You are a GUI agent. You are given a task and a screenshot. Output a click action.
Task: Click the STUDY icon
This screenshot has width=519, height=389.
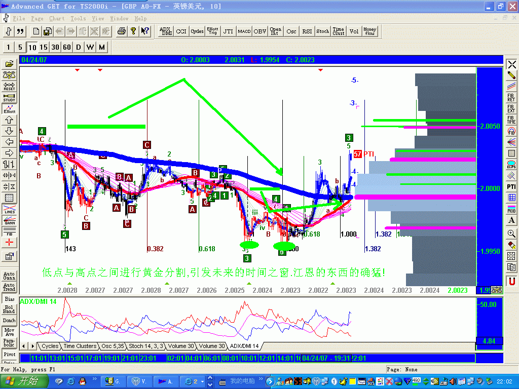9,98
